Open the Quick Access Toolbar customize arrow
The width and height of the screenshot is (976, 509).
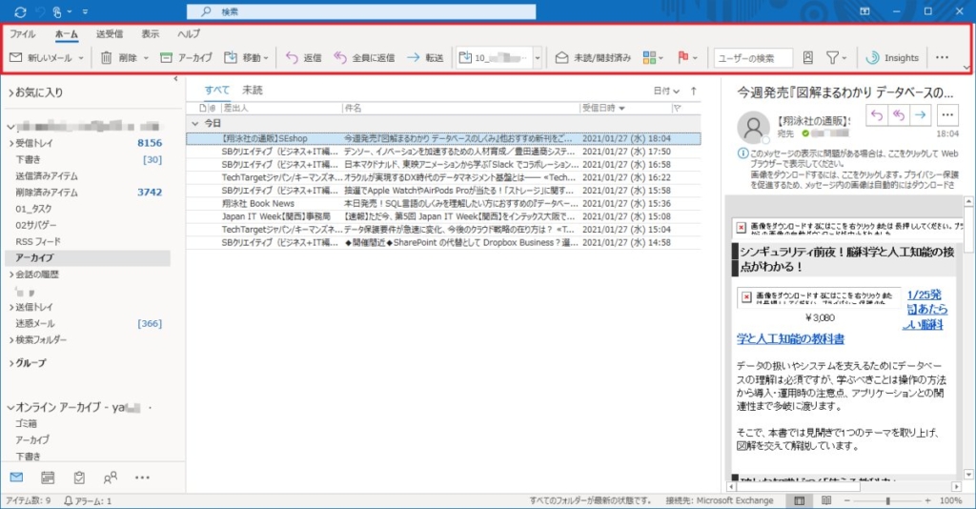pyautogui.click(x=85, y=11)
